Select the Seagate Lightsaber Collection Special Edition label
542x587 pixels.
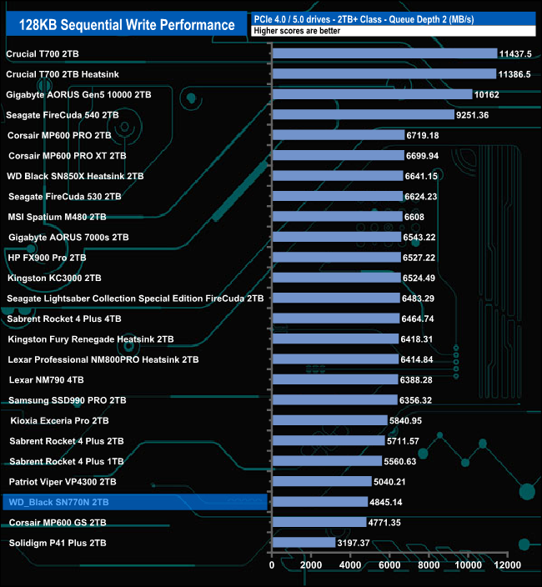point(135,299)
